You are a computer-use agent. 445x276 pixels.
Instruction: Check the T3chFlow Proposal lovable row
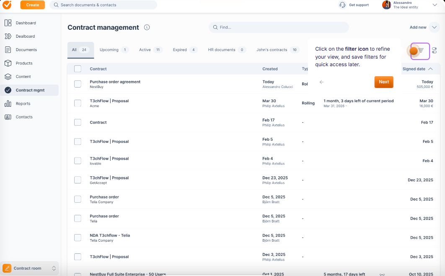78,160
